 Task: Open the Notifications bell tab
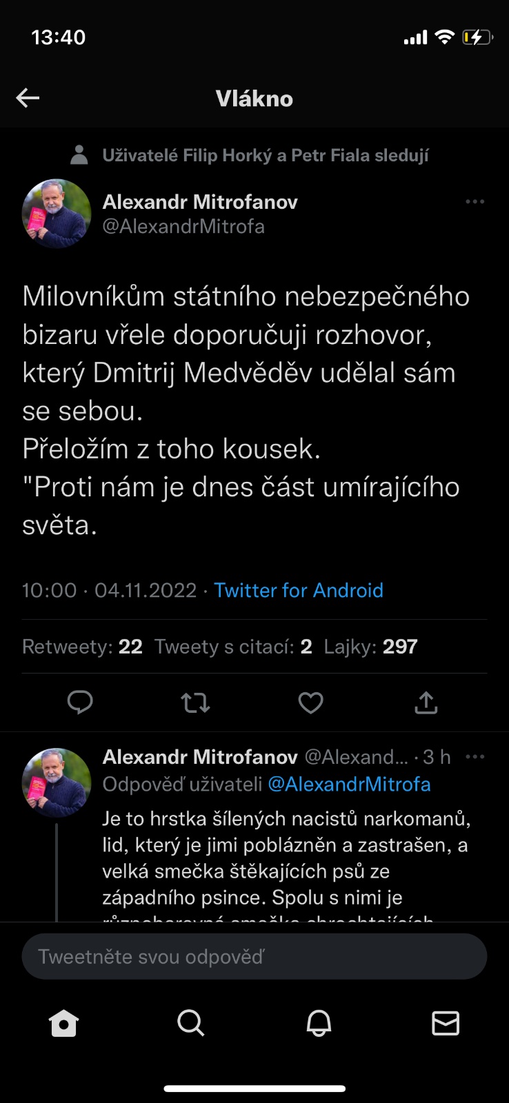coord(319,1024)
